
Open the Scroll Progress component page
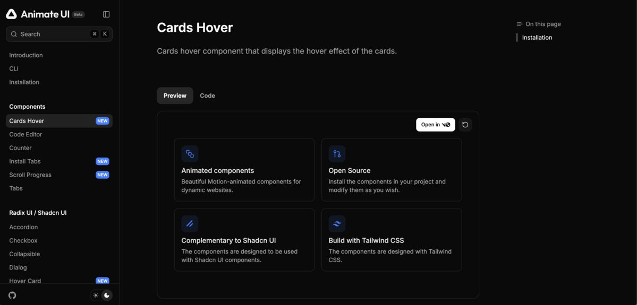pos(30,175)
